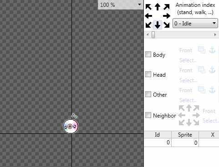Click the slider left arrow button
The image size is (219, 167).
pyautogui.click(x=148, y=34)
